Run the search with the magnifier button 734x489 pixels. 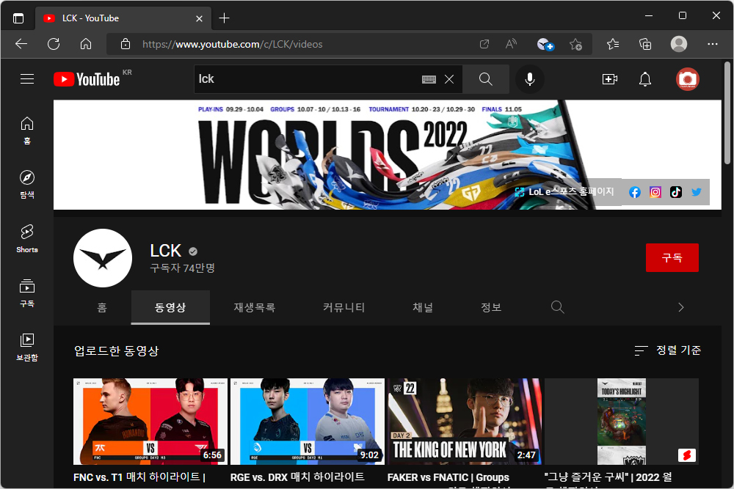coord(486,79)
